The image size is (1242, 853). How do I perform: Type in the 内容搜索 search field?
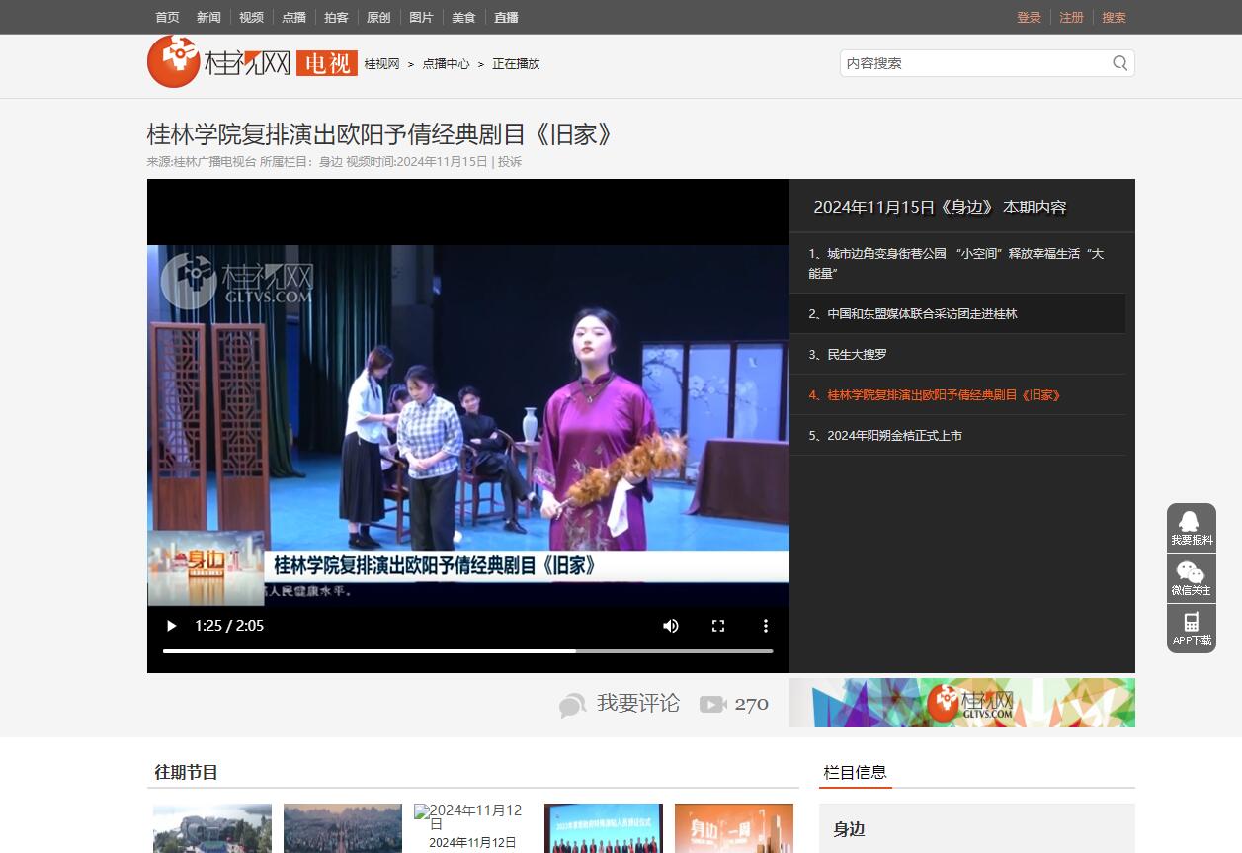(x=973, y=63)
